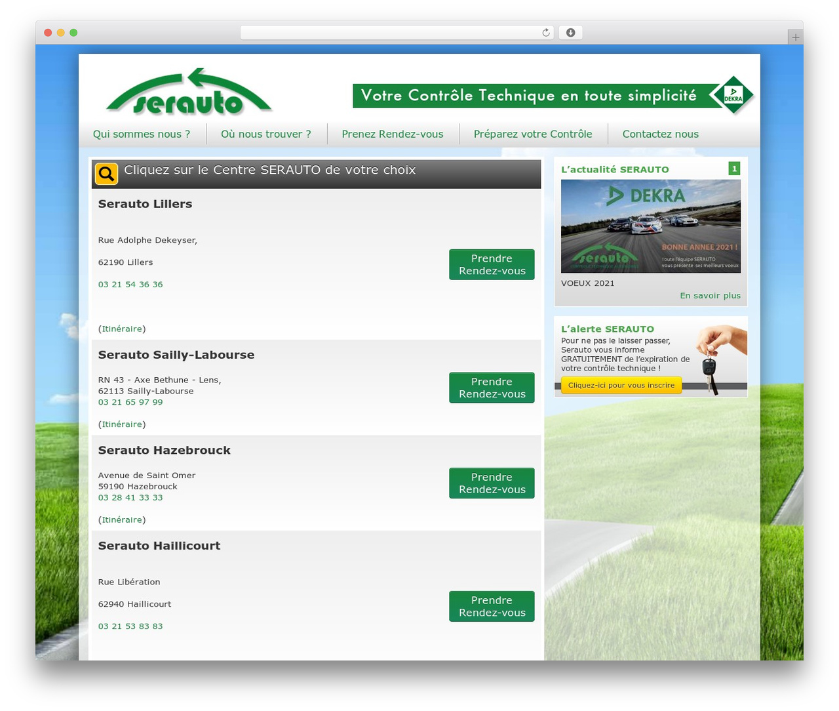Viewport: 839px width, 711px height.
Task: Click "Avenue de Saint Omer" address text
Action: pyautogui.click(x=147, y=476)
